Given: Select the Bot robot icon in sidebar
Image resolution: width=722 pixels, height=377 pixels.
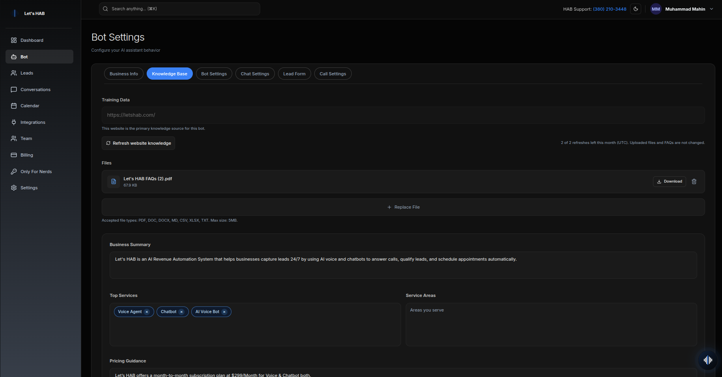Looking at the screenshot, I should pyautogui.click(x=14, y=57).
